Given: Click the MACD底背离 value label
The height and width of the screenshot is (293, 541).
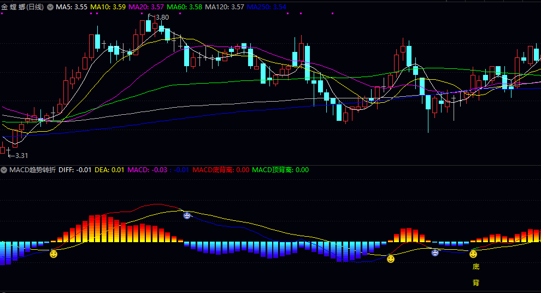Looking at the screenshot, I should (221, 170).
